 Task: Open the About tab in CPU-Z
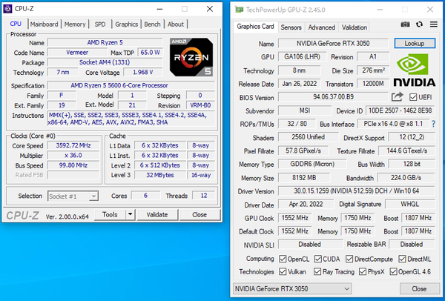coord(176,24)
